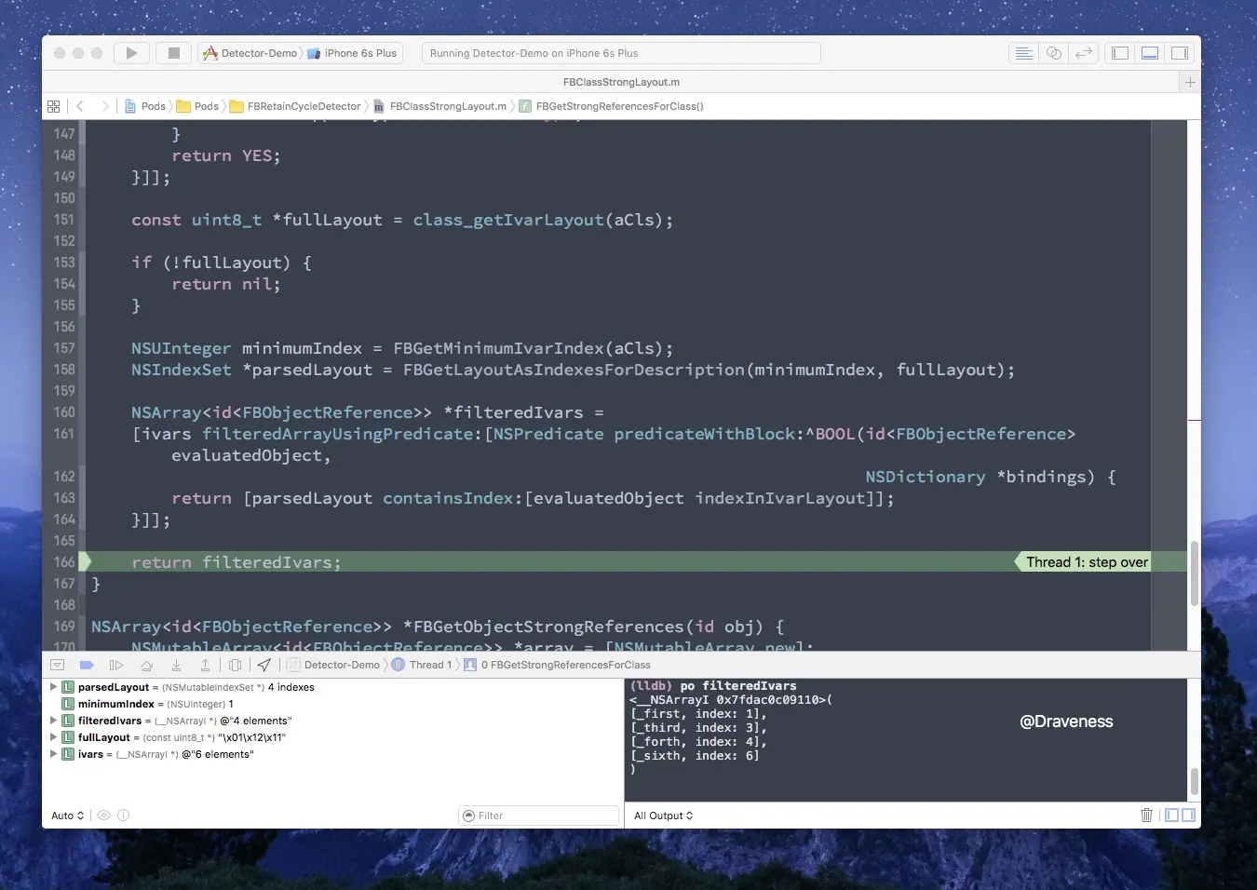The width and height of the screenshot is (1257, 890).
Task: Open the related items grid menu
Action: tap(53, 106)
